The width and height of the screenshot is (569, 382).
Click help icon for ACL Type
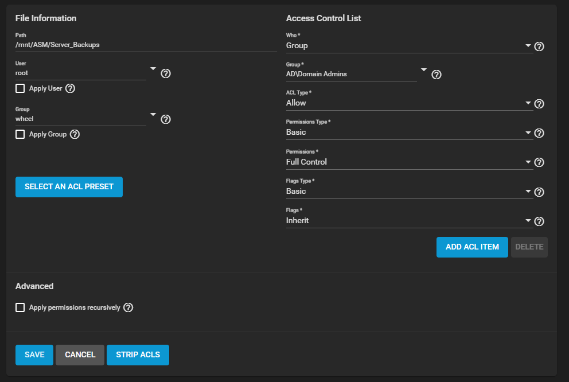pos(539,104)
